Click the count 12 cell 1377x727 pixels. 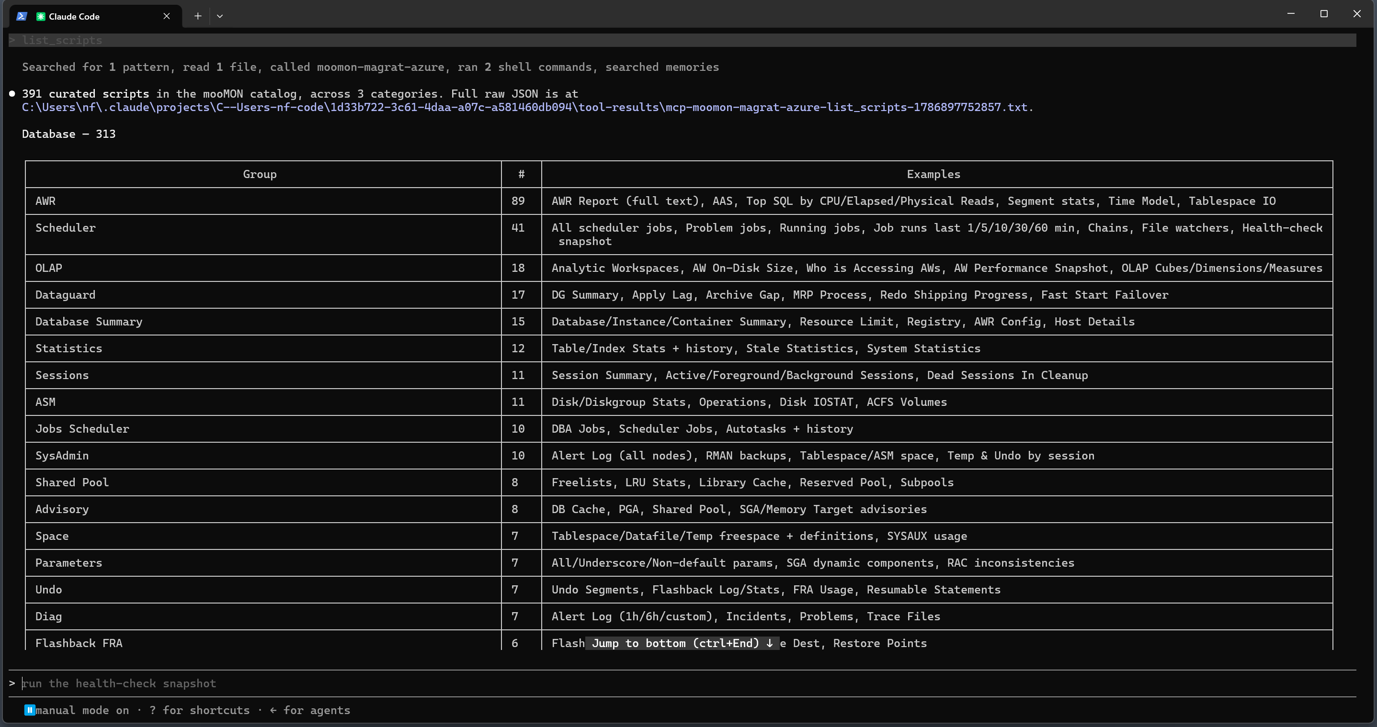(521, 348)
